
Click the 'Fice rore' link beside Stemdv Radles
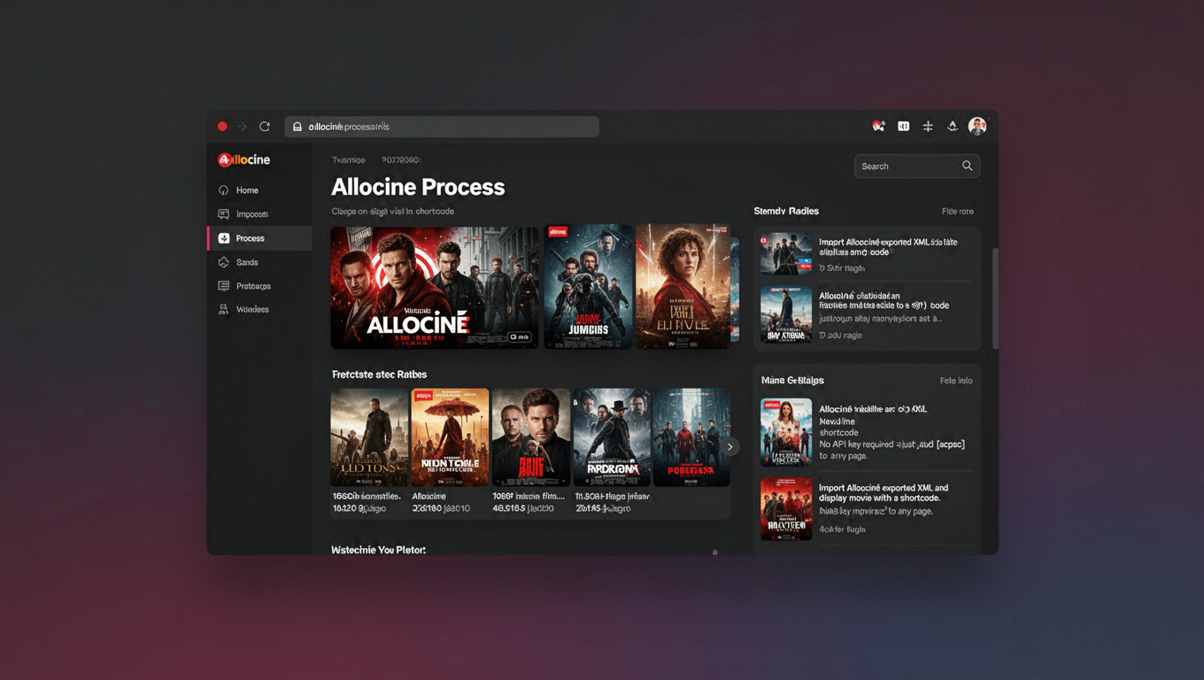(x=957, y=212)
